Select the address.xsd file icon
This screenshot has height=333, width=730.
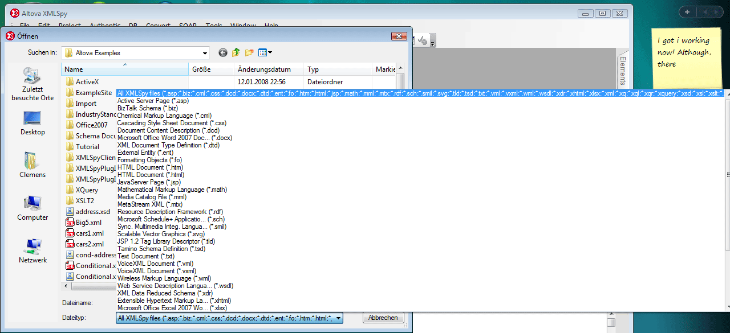click(70, 212)
